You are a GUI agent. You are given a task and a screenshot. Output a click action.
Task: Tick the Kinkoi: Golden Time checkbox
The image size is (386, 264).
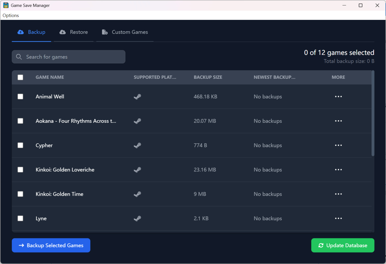coord(20,194)
